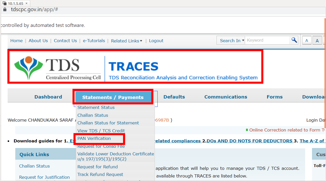Expand the Related Links dropdown
This screenshot has height=181, width=326.
[x=127, y=41]
